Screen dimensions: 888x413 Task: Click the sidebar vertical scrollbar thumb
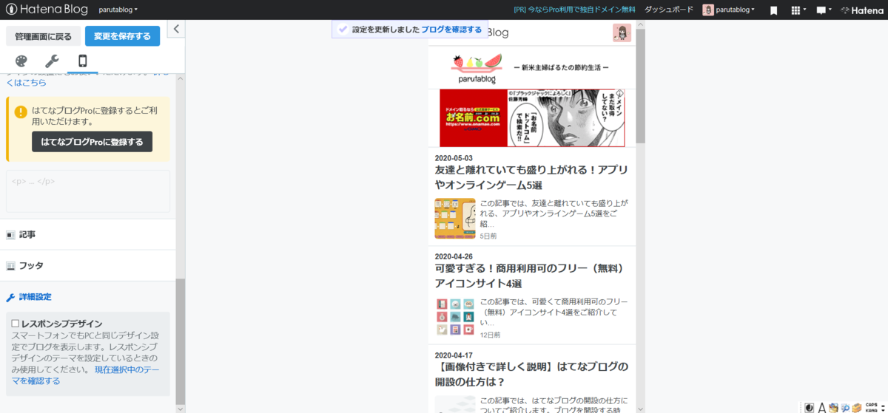coord(181,340)
